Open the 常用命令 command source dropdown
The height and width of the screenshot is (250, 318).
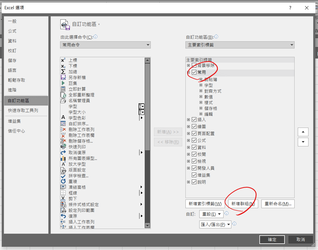click(x=105, y=45)
